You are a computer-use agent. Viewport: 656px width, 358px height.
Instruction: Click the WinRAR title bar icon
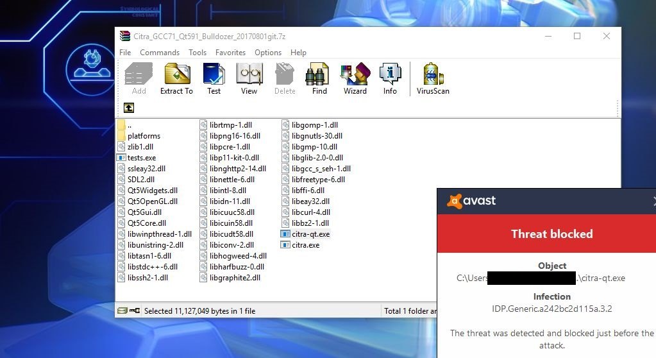[124, 37]
